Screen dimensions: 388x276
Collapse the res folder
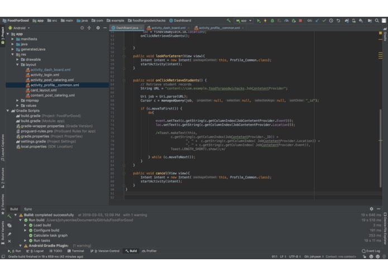pyautogui.click(x=13, y=54)
